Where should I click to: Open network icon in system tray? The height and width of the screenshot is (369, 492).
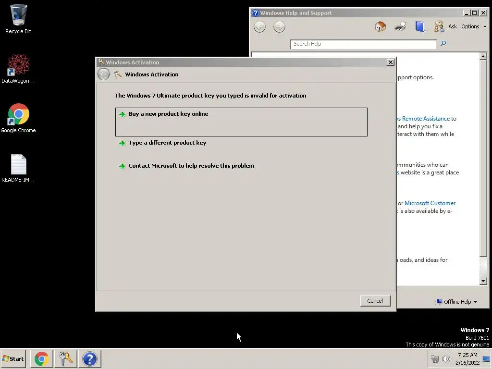(x=434, y=359)
